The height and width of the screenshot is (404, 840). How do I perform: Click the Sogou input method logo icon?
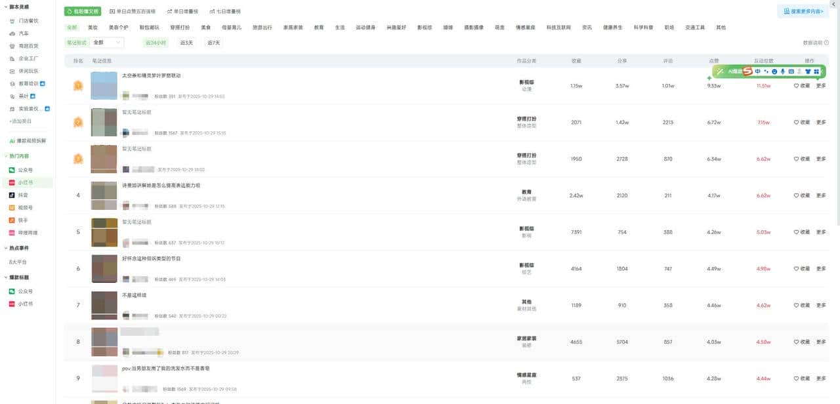pos(747,71)
